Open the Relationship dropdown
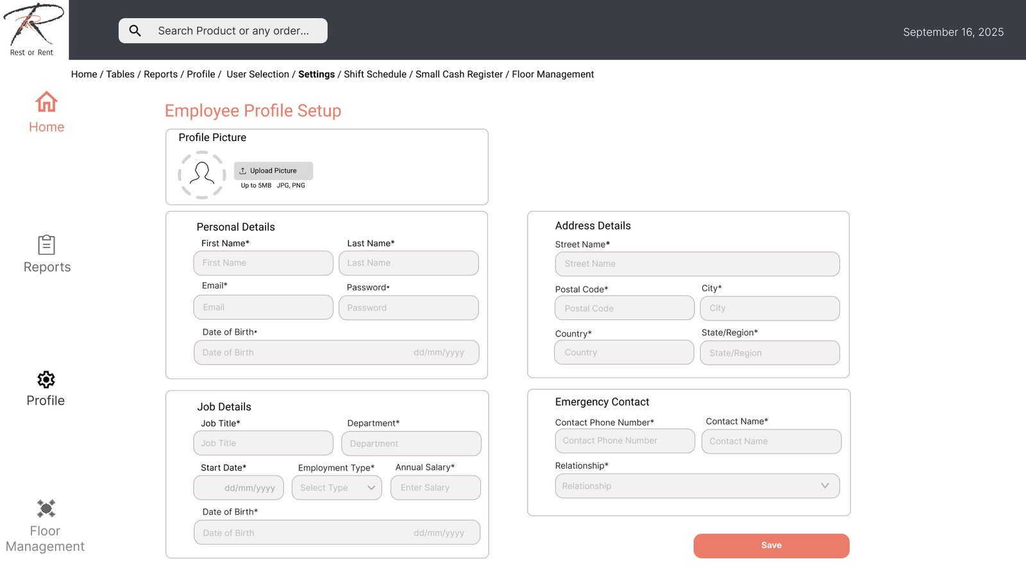Image resolution: width=1026 pixels, height=577 pixels. (697, 486)
